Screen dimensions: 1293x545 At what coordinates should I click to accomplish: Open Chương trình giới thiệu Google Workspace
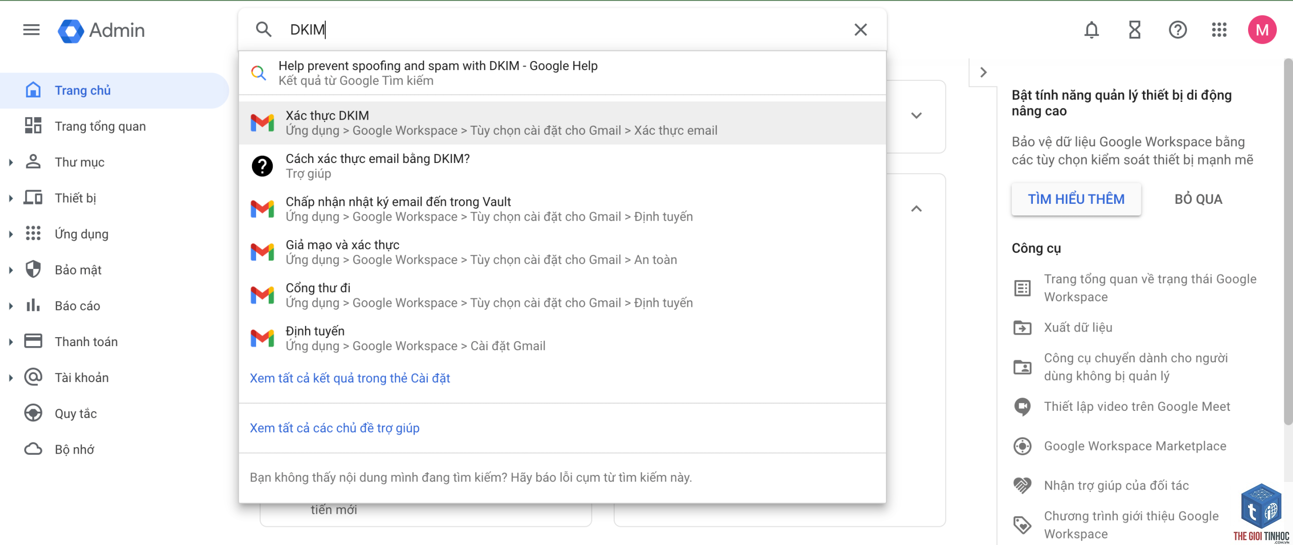(1131, 525)
